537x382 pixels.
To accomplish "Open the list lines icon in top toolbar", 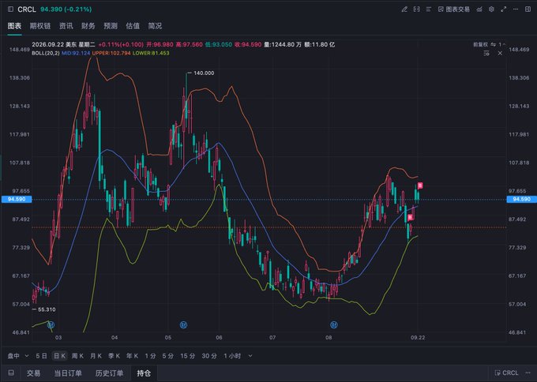I will (429, 9).
